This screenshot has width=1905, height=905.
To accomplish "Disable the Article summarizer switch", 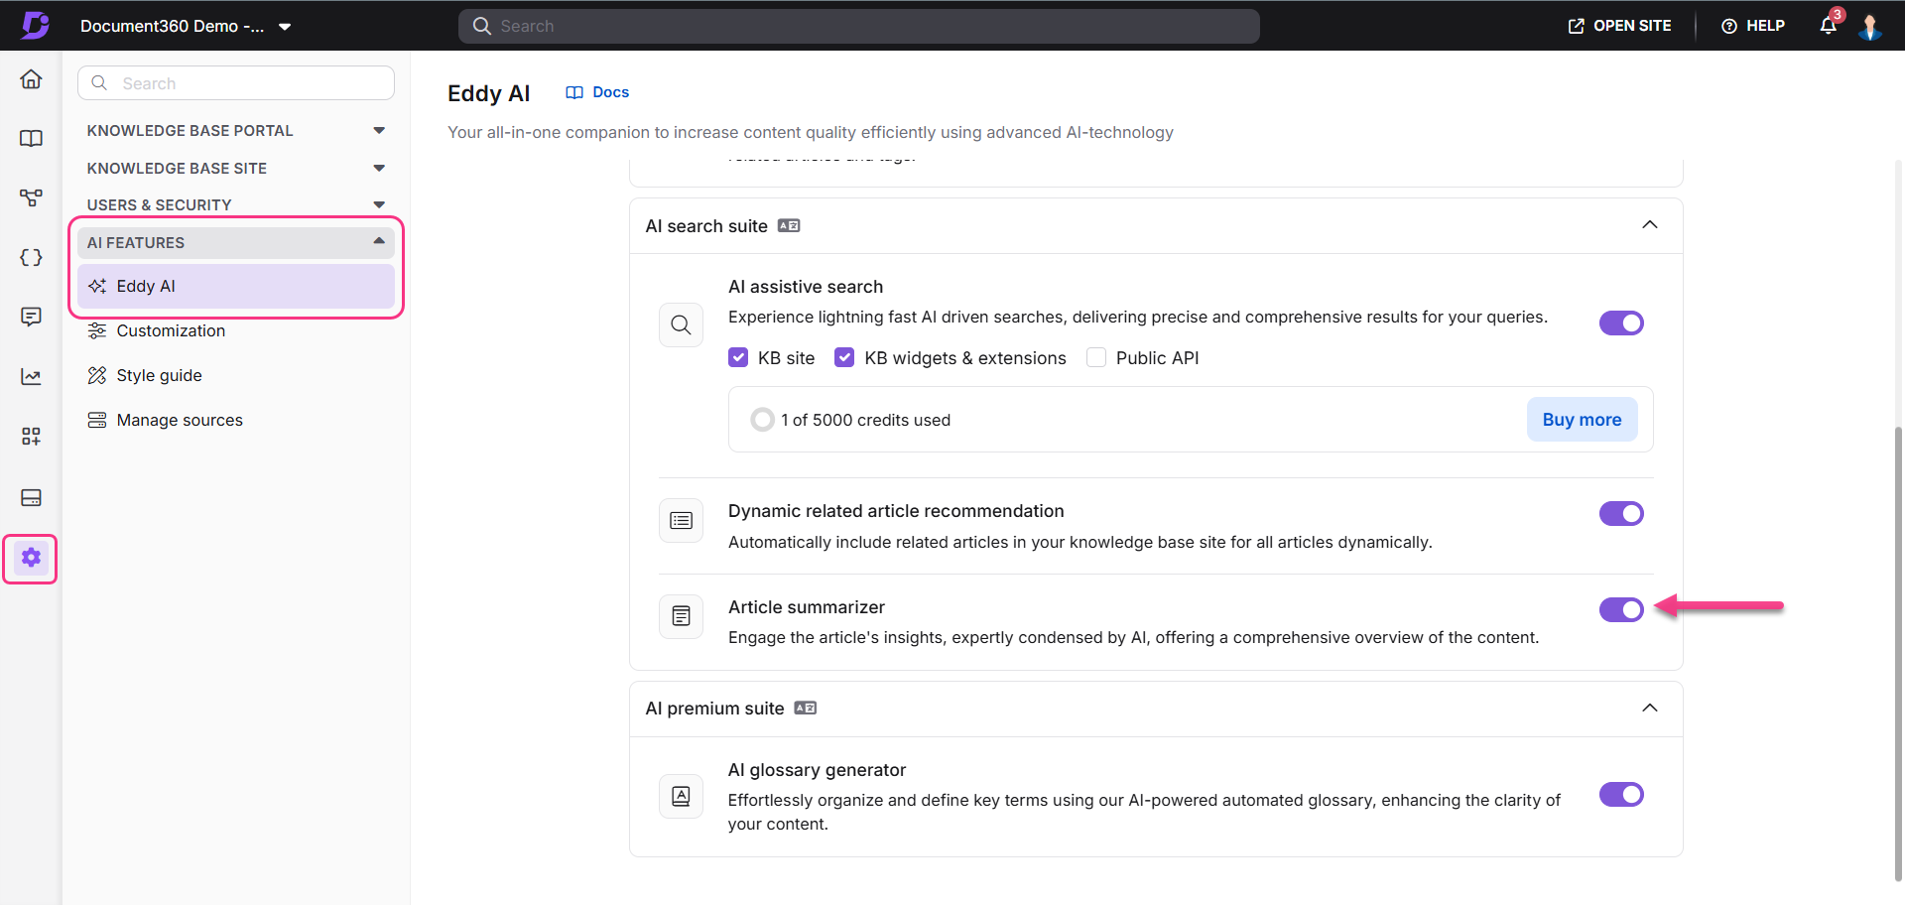I will tap(1621, 609).
